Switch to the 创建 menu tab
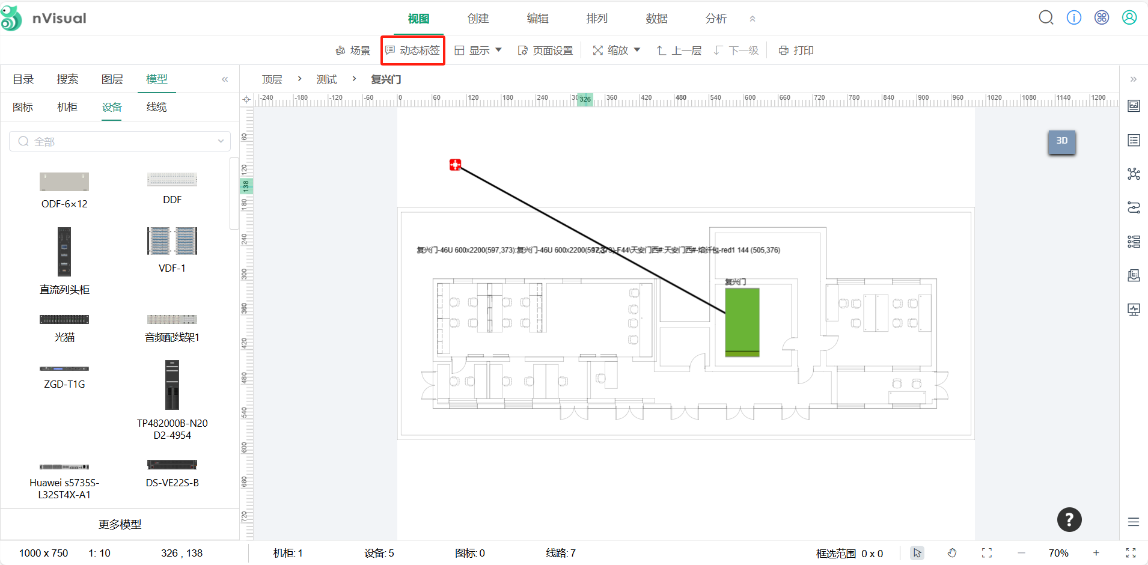The height and width of the screenshot is (565, 1148). click(478, 19)
